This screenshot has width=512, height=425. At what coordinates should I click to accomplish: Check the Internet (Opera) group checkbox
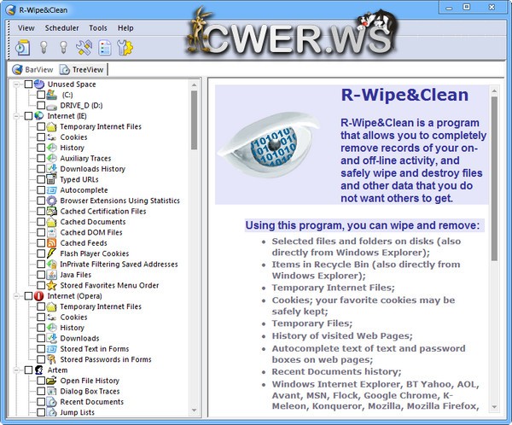28,296
